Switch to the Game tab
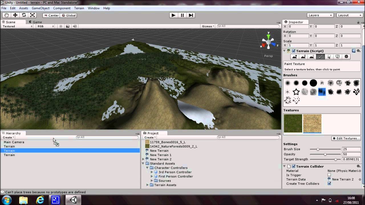Viewport: 365px width, 205px height. point(35,22)
